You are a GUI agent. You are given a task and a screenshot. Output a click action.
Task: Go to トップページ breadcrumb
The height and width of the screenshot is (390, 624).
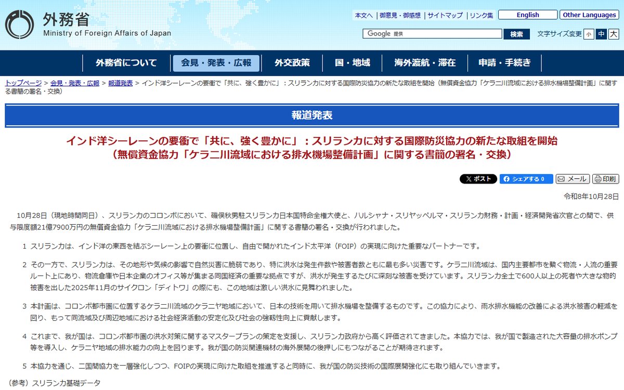coord(23,83)
